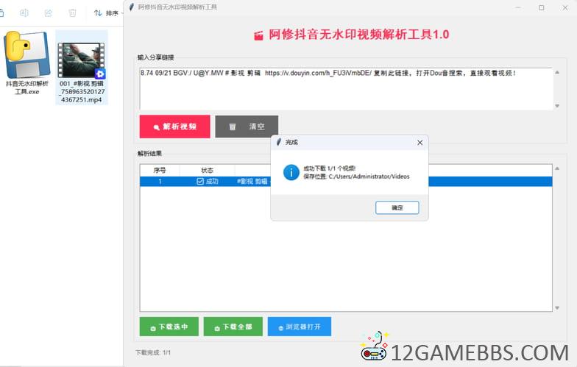577x367 pixels.
Task: Click the 成功下载 1/1 个视频 message text
Action: click(330, 168)
